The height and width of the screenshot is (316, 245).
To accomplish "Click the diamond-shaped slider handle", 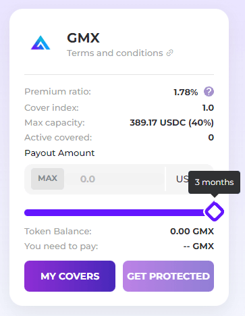I will (215, 211).
